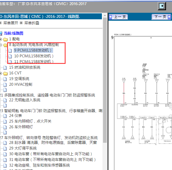Screen dimensions: 172x170
Task: Click page icon beside 9 PCM
Action: coord(10,51)
